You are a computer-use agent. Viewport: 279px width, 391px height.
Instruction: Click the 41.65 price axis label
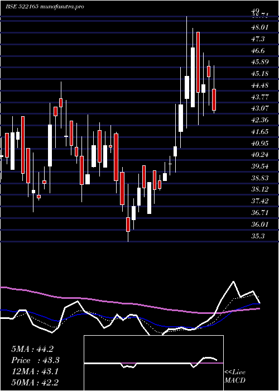tap(260, 132)
